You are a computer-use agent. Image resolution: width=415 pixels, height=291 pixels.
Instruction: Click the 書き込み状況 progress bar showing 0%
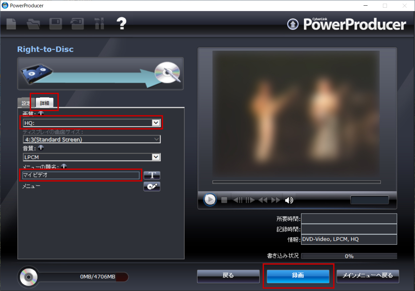(x=349, y=256)
